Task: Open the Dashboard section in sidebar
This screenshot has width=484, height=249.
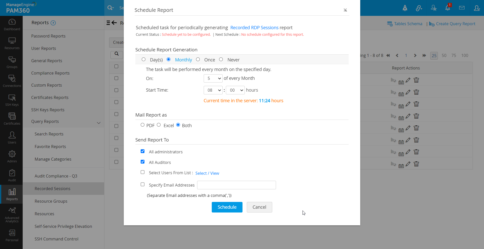Action: click(x=12, y=24)
